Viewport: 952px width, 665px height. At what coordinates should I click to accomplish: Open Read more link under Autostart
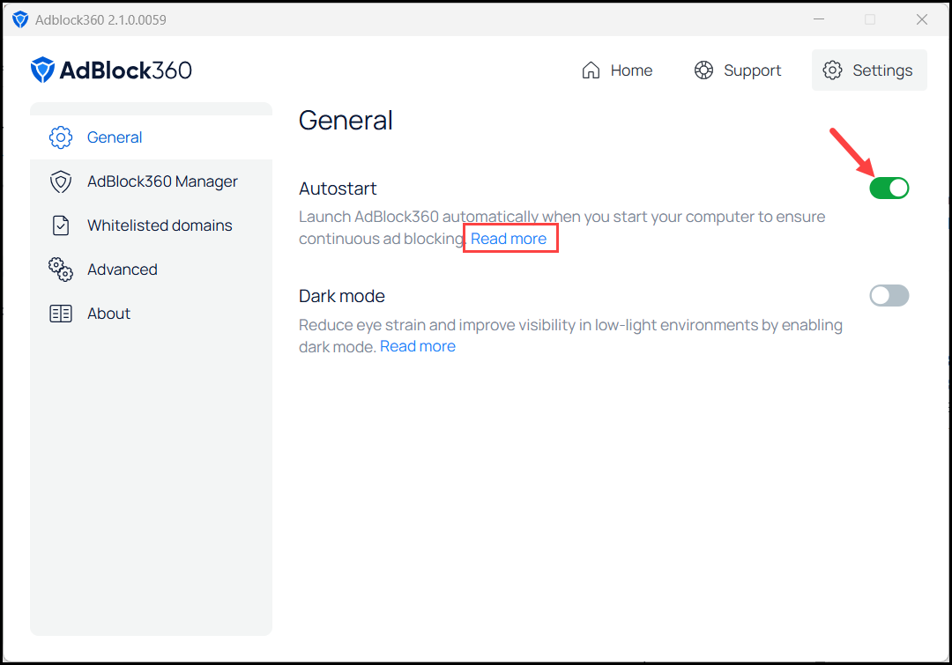[509, 239]
